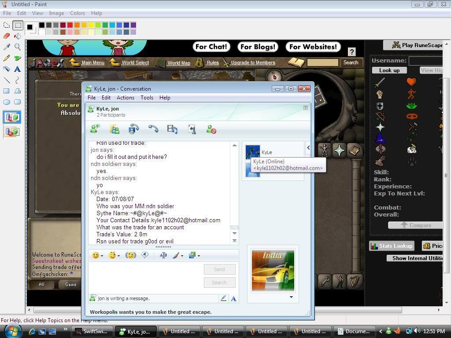Pick the Eraser tool in Paint
This screenshot has height=338, width=451.
click(6, 36)
